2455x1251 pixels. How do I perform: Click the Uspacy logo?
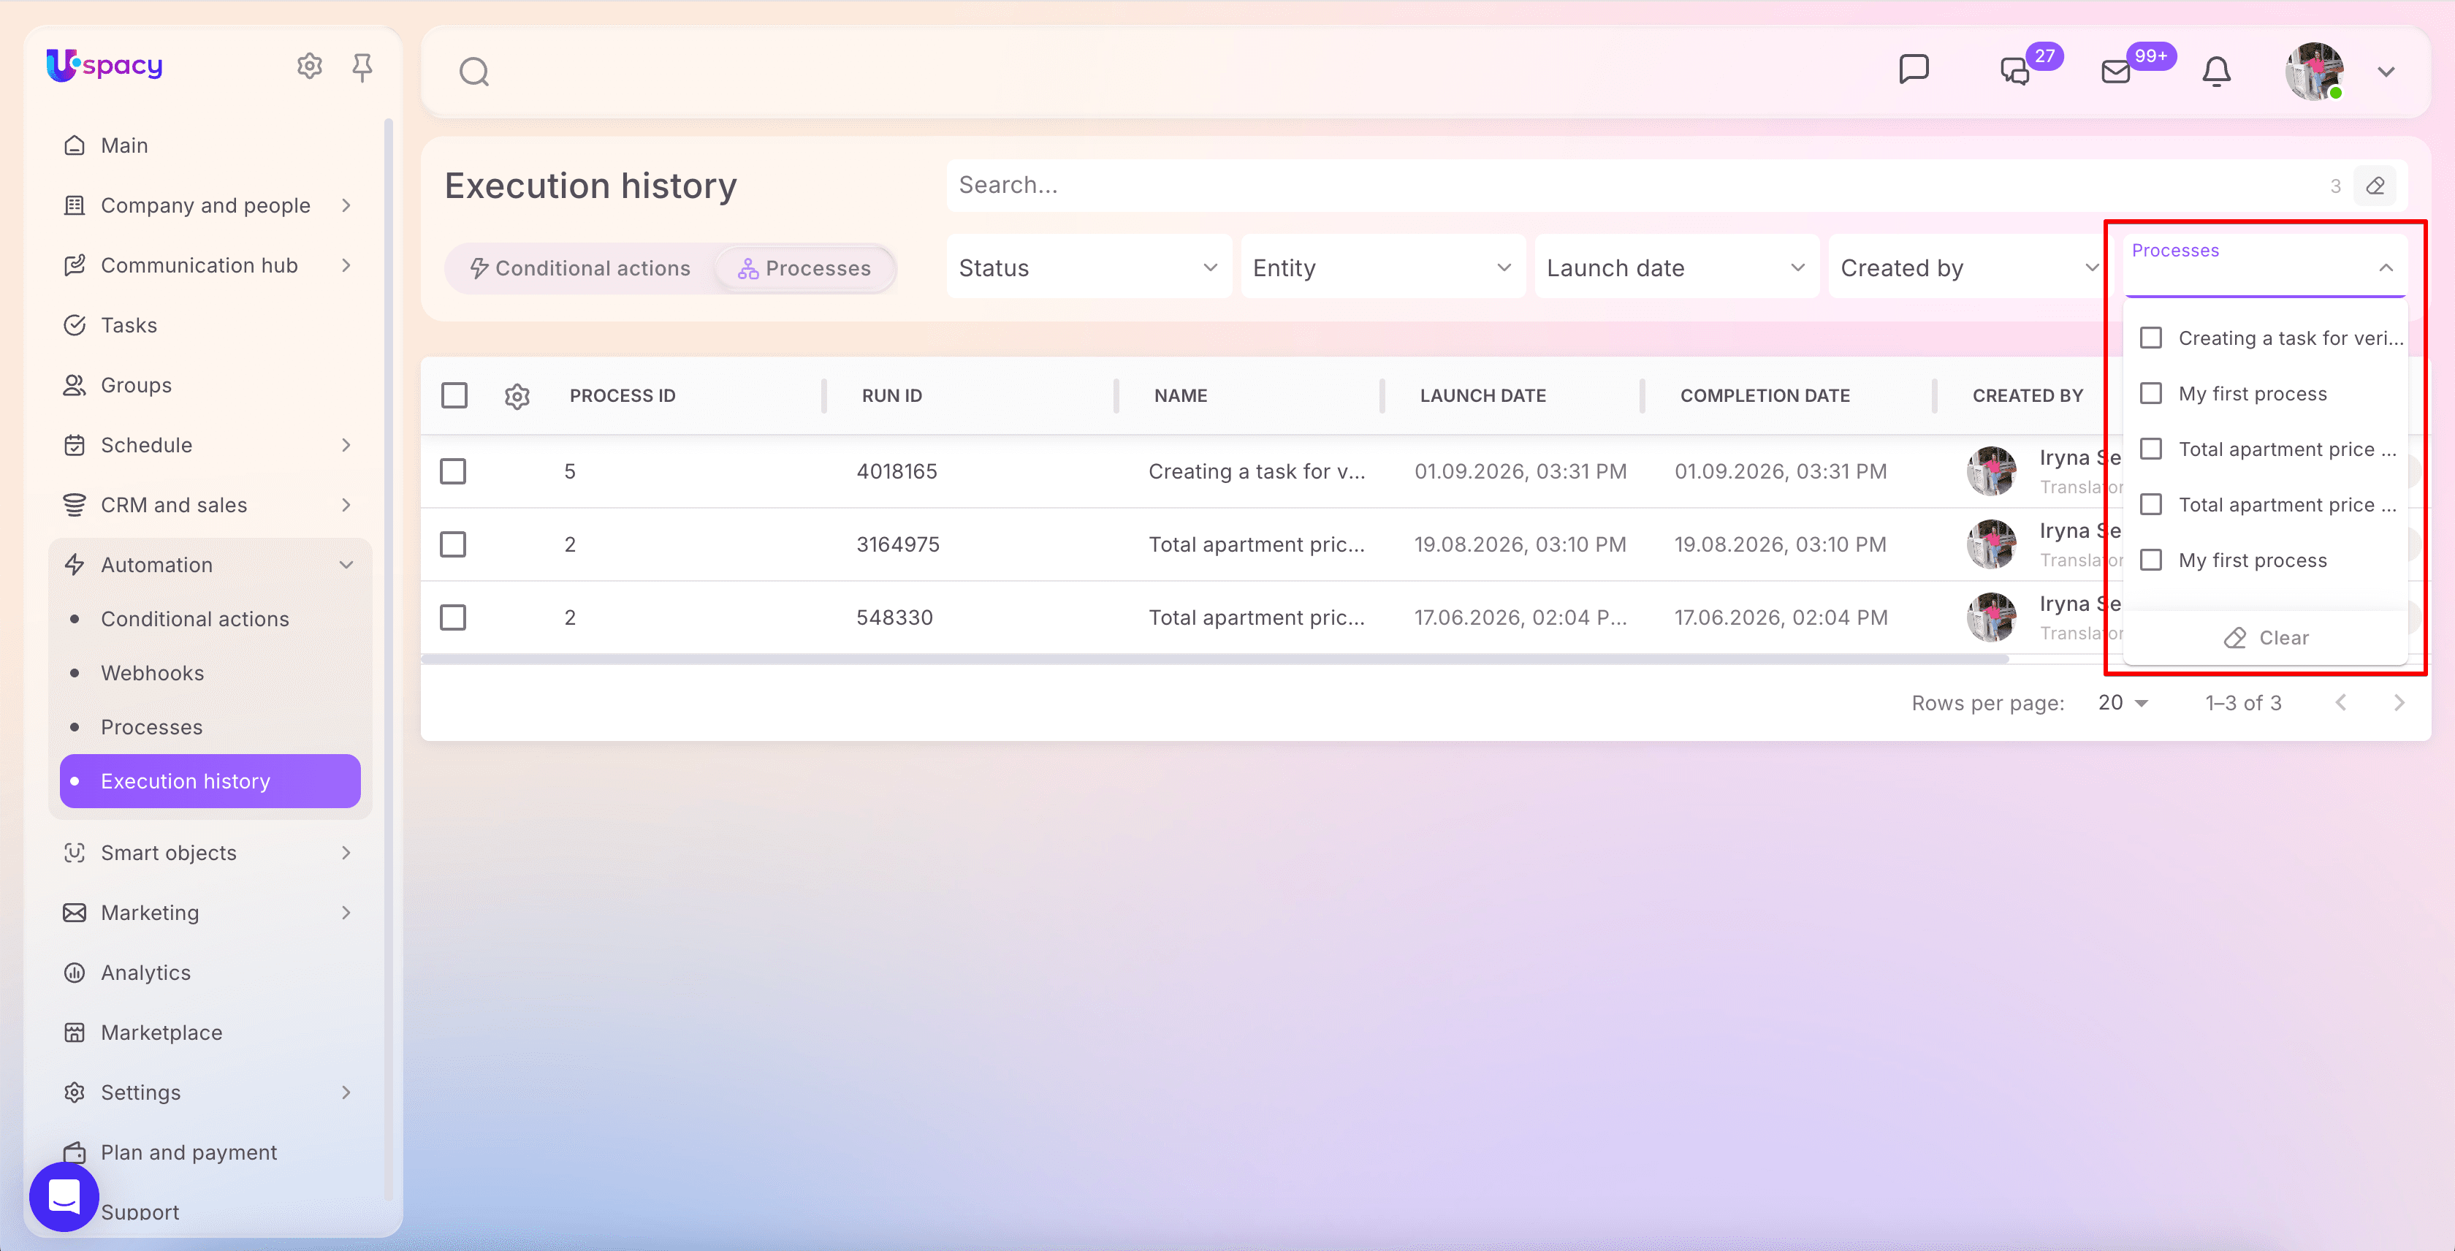point(104,65)
